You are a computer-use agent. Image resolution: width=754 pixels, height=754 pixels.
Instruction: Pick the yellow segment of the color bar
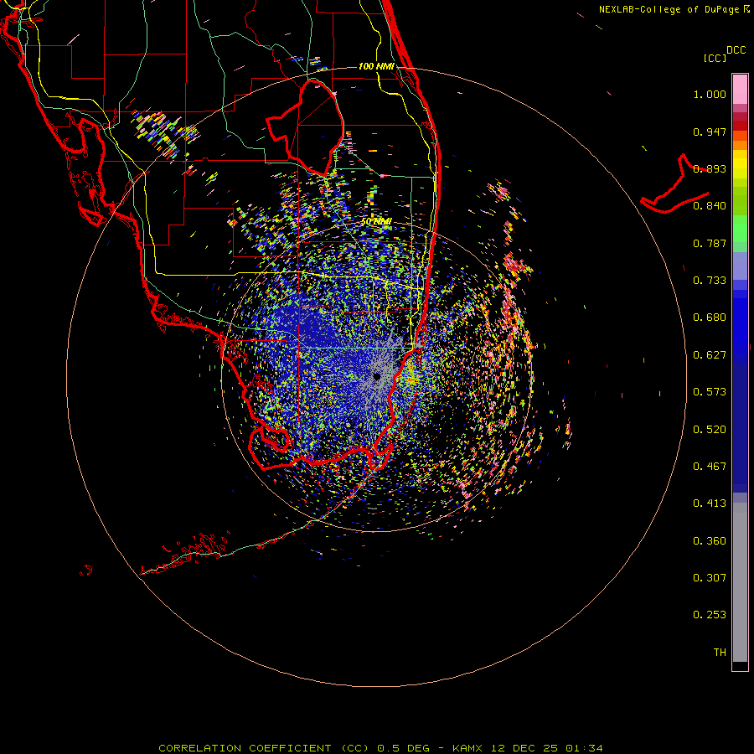[x=740, y=165]
